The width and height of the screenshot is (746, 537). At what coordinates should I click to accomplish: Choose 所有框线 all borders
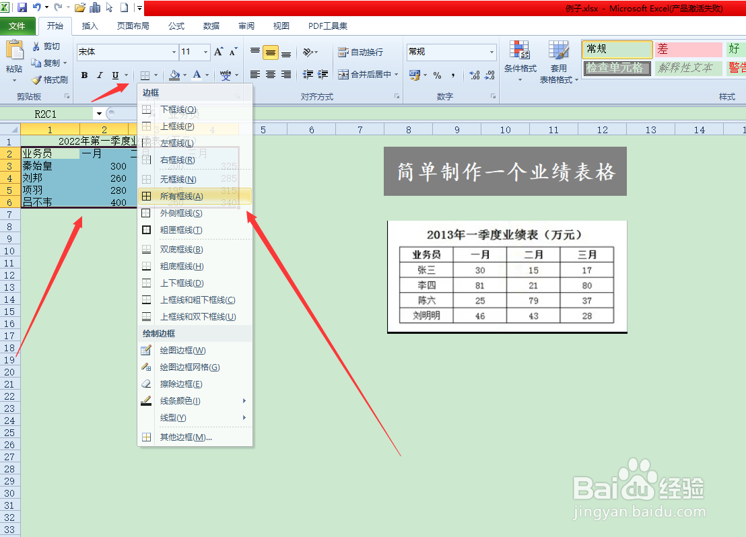point(195,196)
